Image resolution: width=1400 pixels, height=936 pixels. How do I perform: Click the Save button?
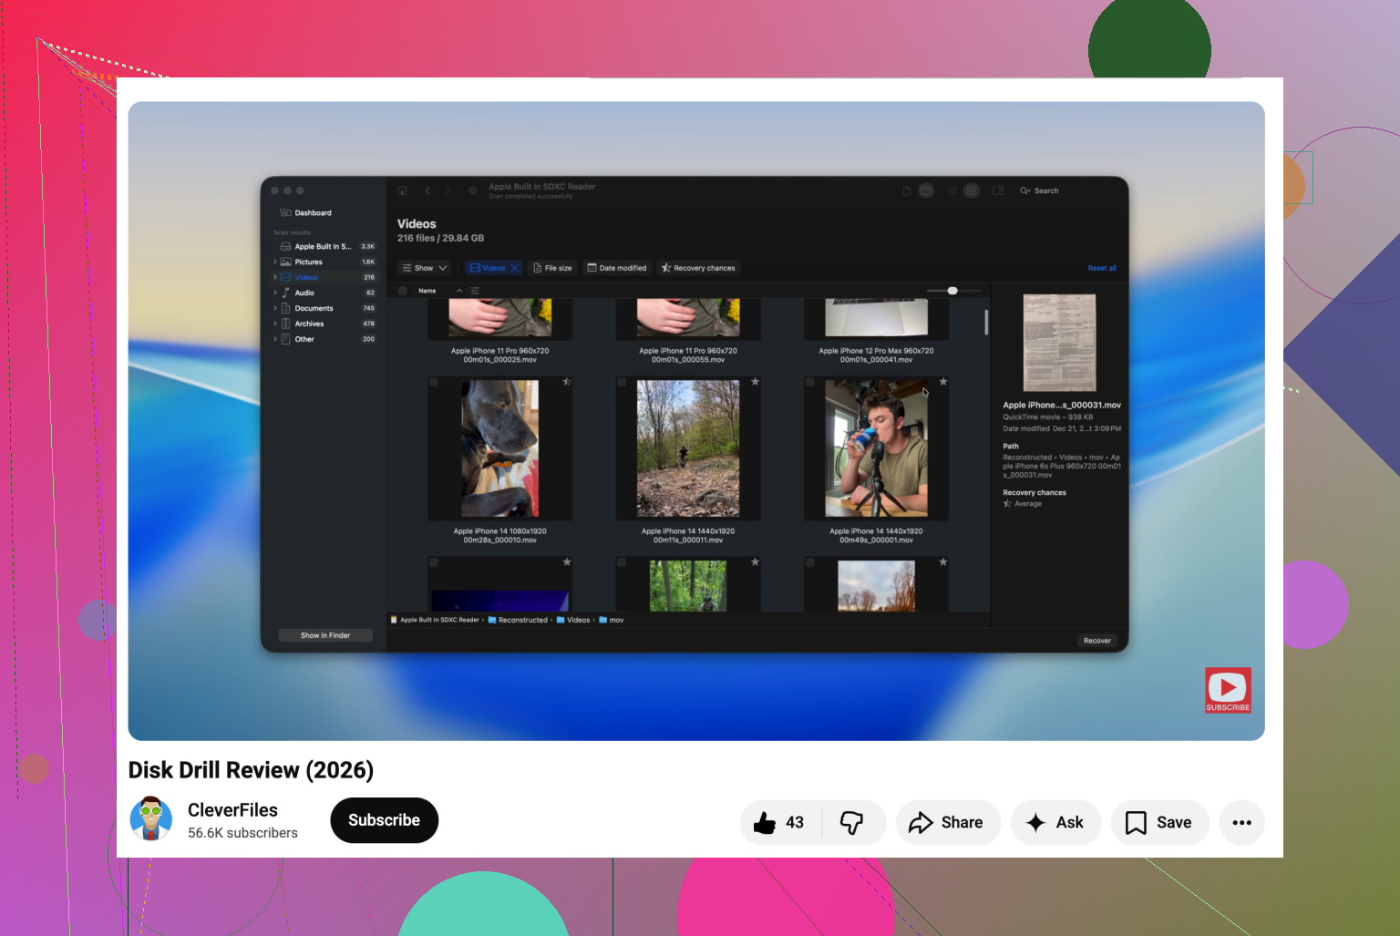tap(1159, 823)
